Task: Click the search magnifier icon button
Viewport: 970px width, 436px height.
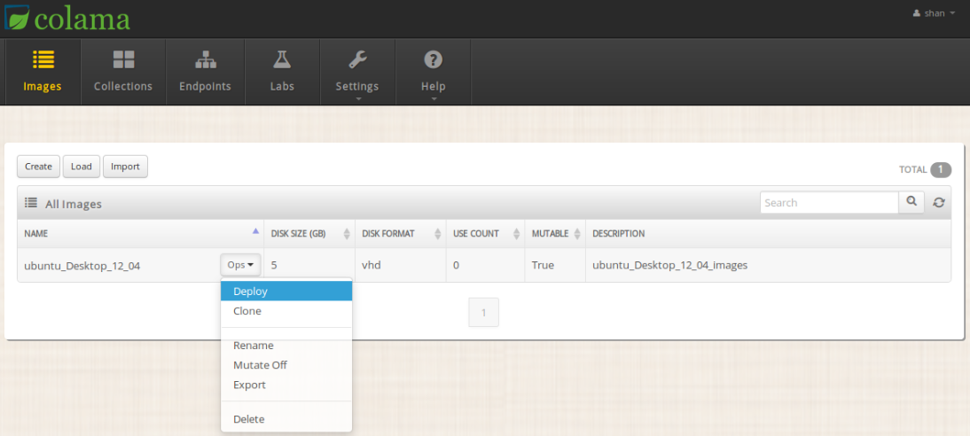Action: click(911, 202)
